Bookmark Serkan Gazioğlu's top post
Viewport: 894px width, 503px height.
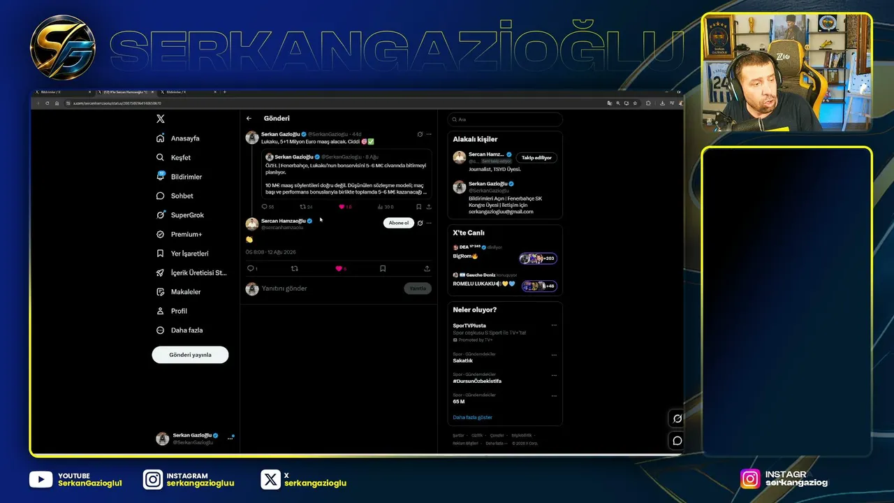coord(419,207)
